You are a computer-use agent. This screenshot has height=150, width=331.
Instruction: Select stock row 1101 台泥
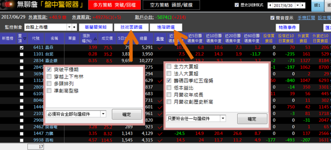[x=165, y=54]
